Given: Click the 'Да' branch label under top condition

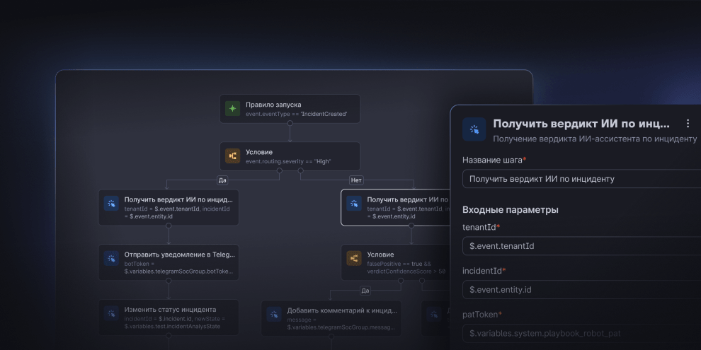Looking at the screenshot, I should click(x=222, y=180).
